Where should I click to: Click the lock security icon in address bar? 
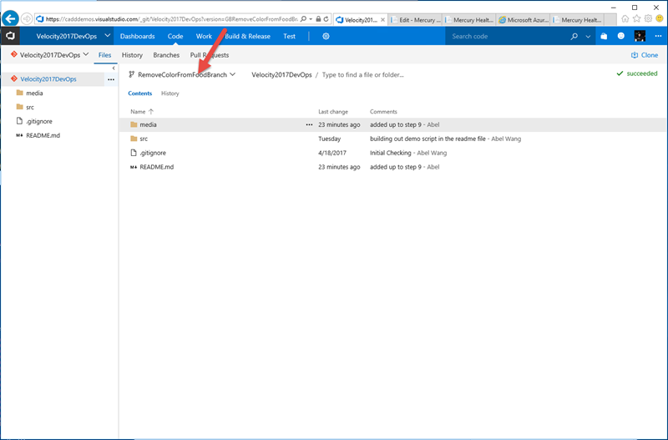tap(318, 19)
